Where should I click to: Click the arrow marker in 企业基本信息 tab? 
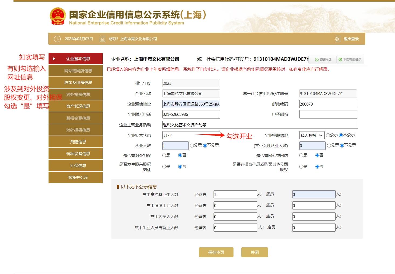[x=54, y=59]
